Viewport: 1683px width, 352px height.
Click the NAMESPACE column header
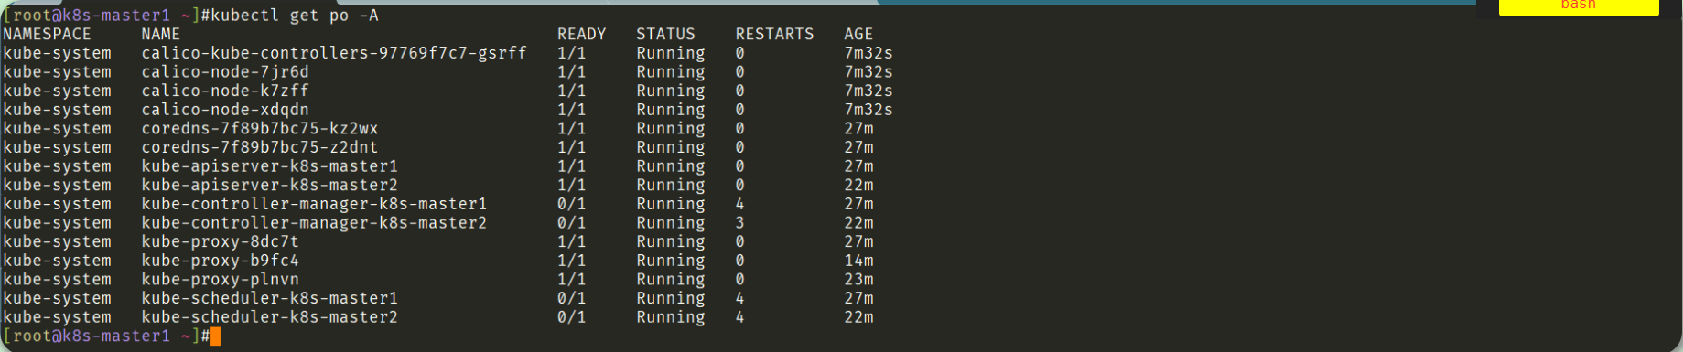48,34
